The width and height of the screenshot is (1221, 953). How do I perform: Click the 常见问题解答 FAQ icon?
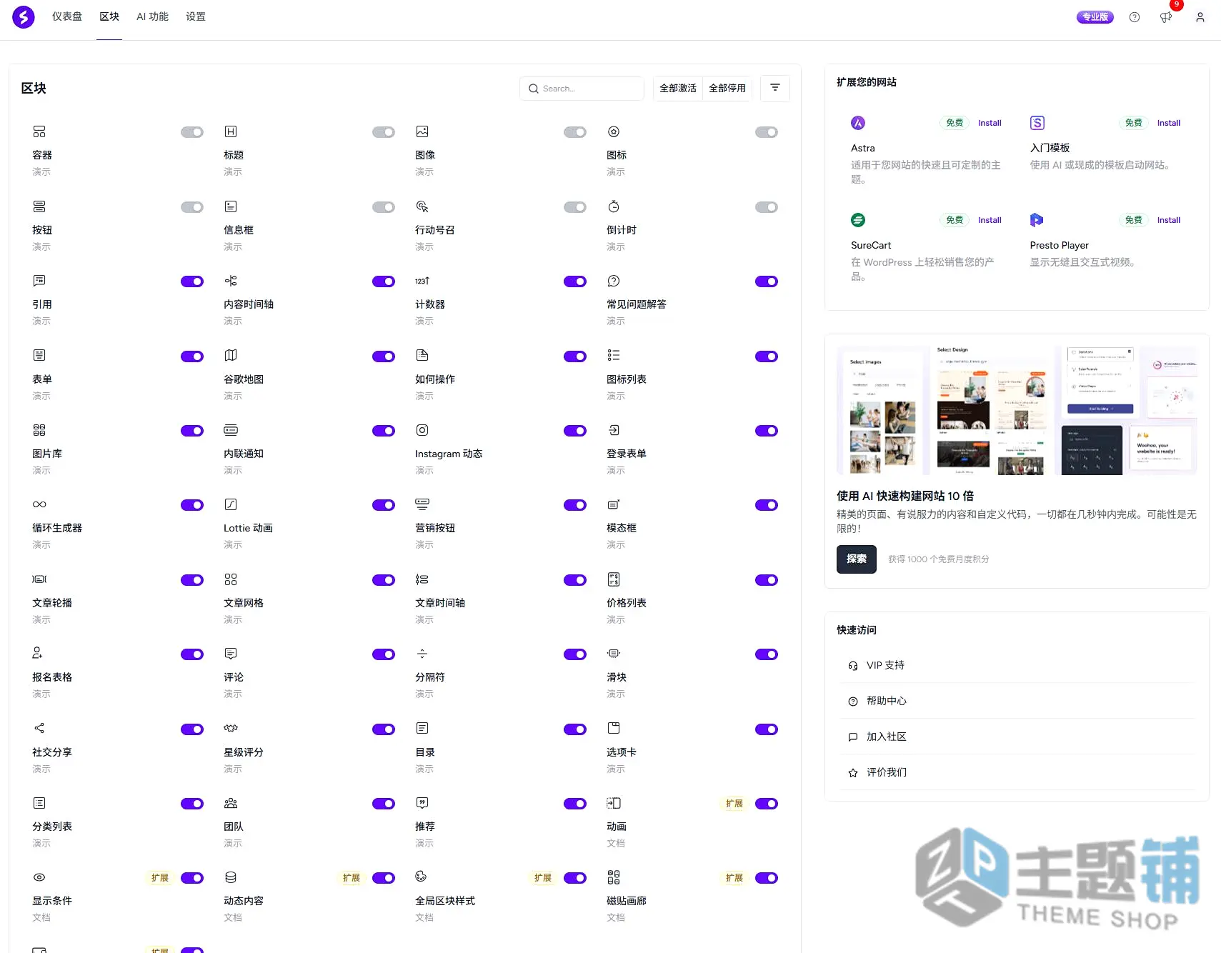614,281
